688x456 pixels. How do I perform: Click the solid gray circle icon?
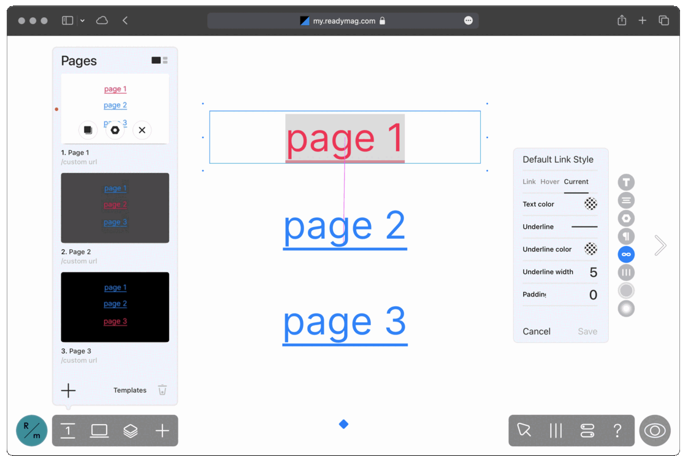tap(626, 290)
